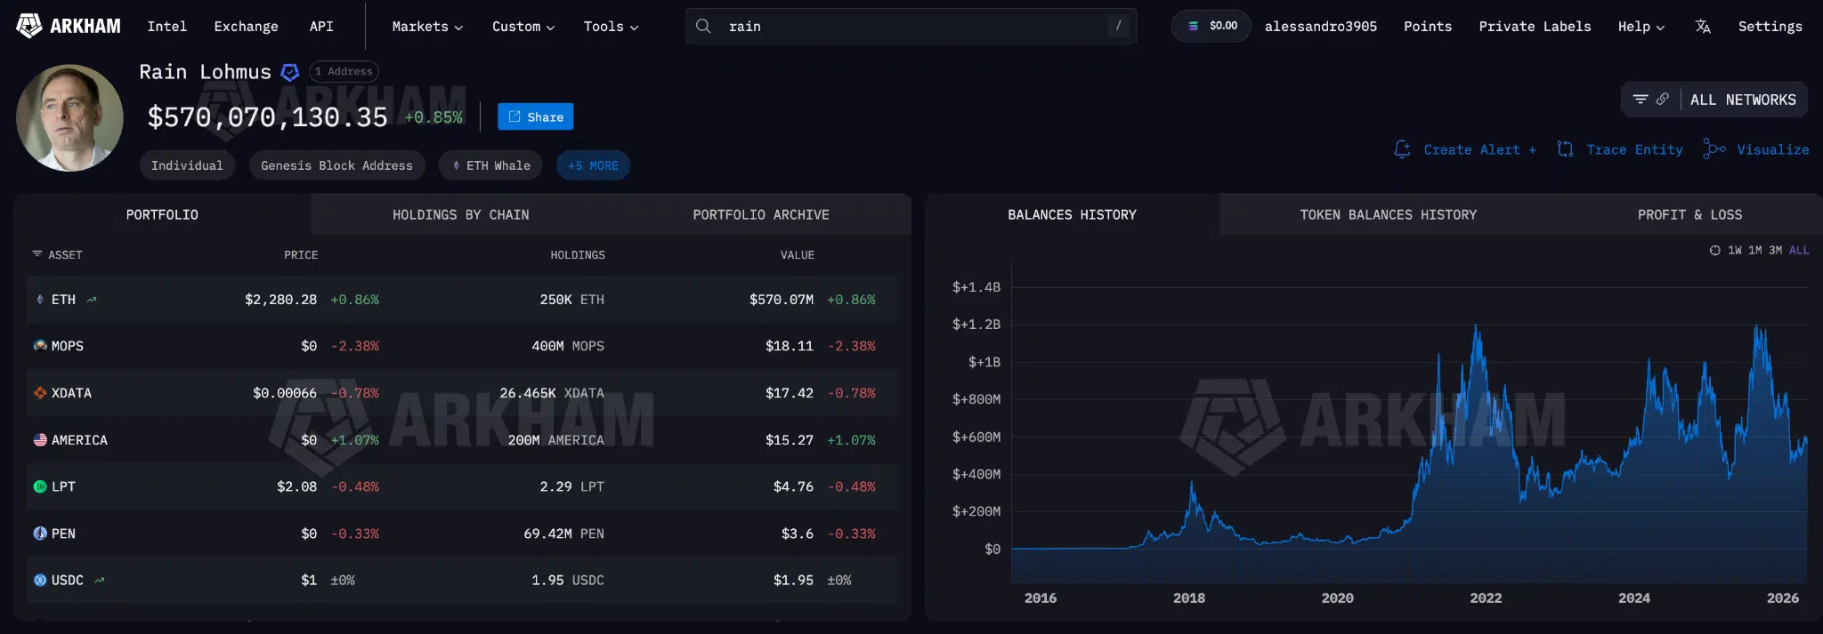Click the Share button

pyautogui.click(x=535, y=116)
